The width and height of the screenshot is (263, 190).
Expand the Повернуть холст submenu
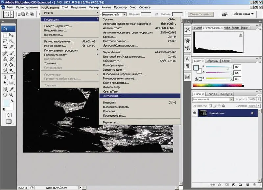tap(70, 55)
